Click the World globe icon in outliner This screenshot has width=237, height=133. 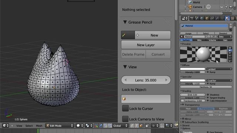pos(190,2)
